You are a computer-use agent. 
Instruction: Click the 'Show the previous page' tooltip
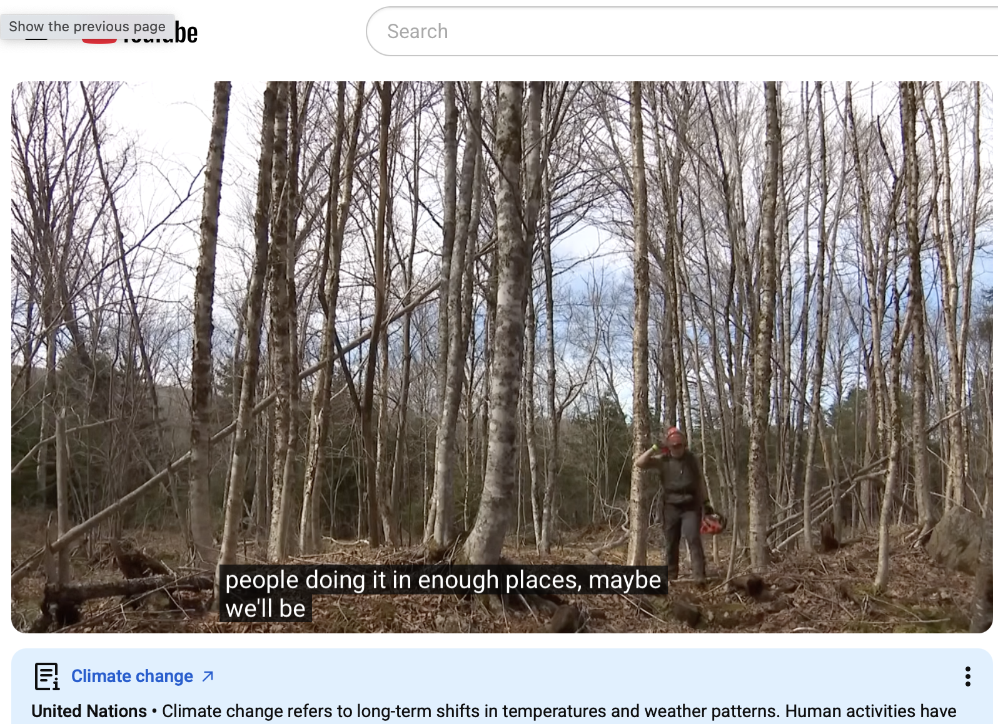[x=88, y=26]
